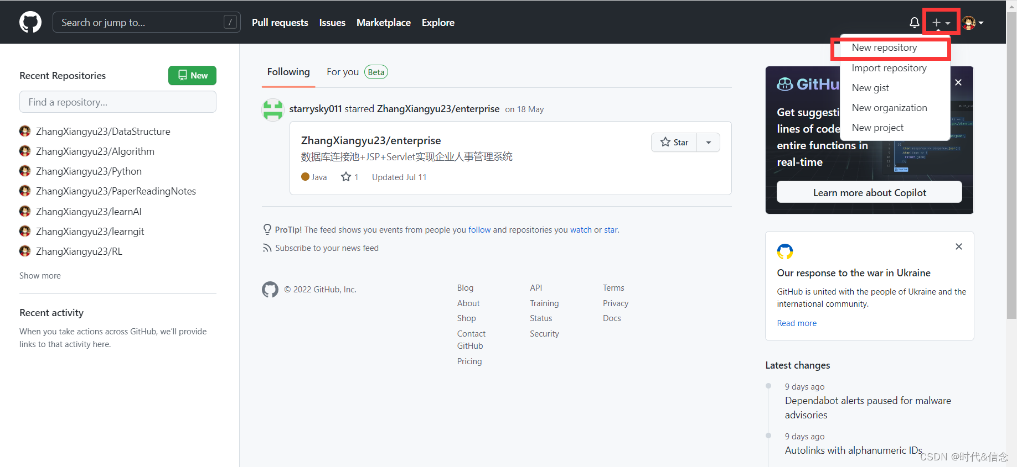Choose Import repository menu item
The height and width of the screenshot is (467, 1017).
click(889, 68)
